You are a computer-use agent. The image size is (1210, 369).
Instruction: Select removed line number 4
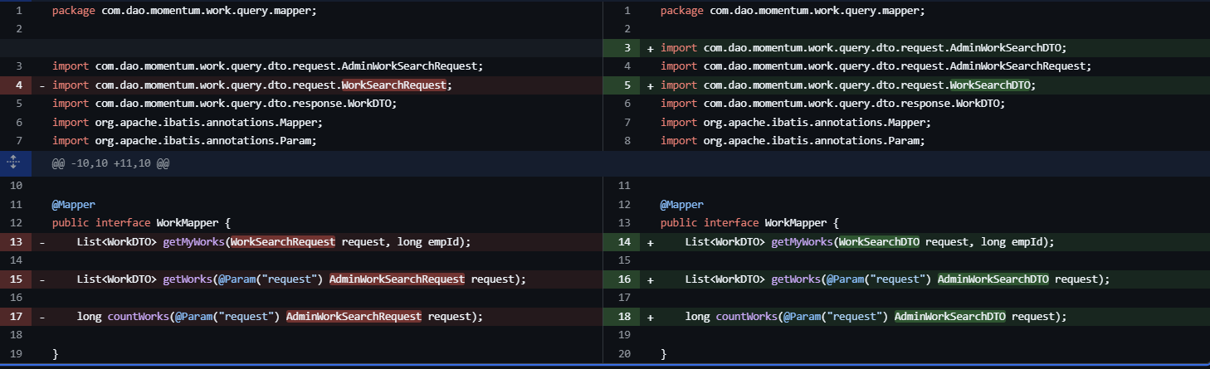[17, 85]
